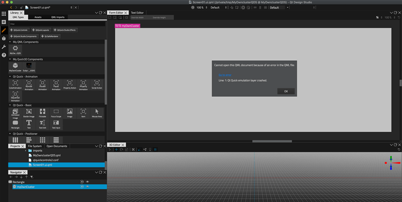Select MyOwnCluster Quick3D component
The height and width of the screenshot is (202, 402).
coord(15,67)
